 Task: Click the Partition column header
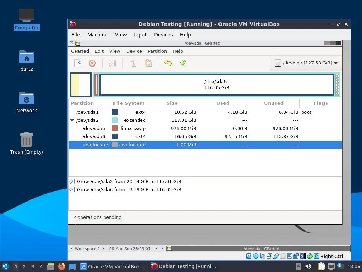pos(89,103)
